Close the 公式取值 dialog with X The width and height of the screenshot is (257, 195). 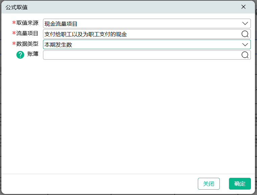click(243, 7)
